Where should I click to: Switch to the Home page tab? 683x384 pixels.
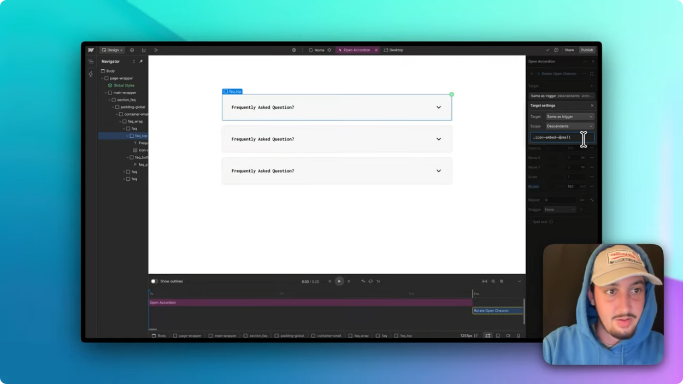(317, 50)
